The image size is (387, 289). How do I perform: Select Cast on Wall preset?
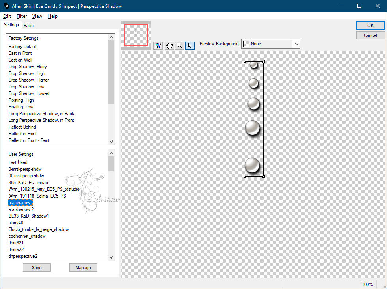coord(20,60)
